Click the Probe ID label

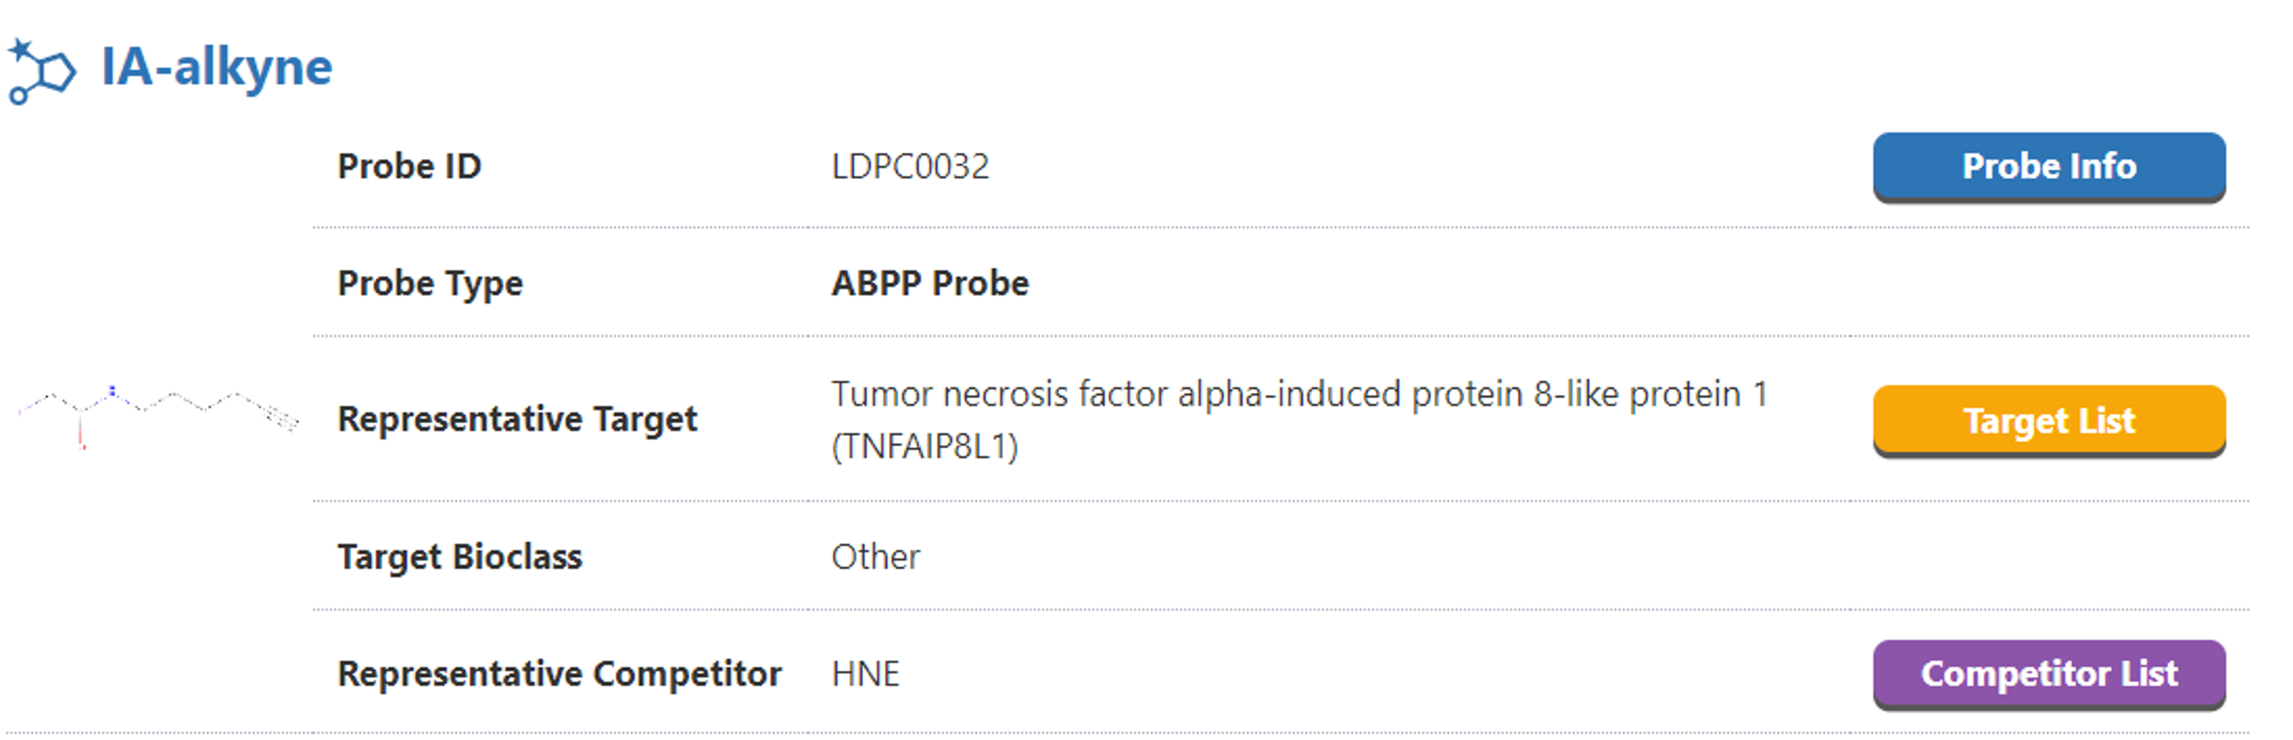409,166
